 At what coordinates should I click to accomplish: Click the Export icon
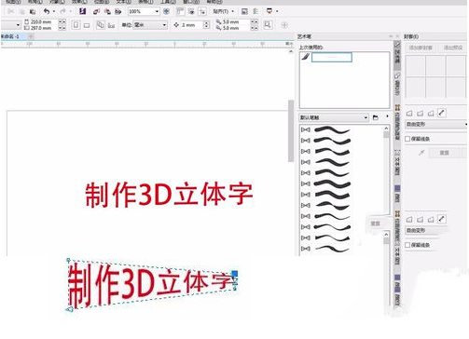click(107, 11)
